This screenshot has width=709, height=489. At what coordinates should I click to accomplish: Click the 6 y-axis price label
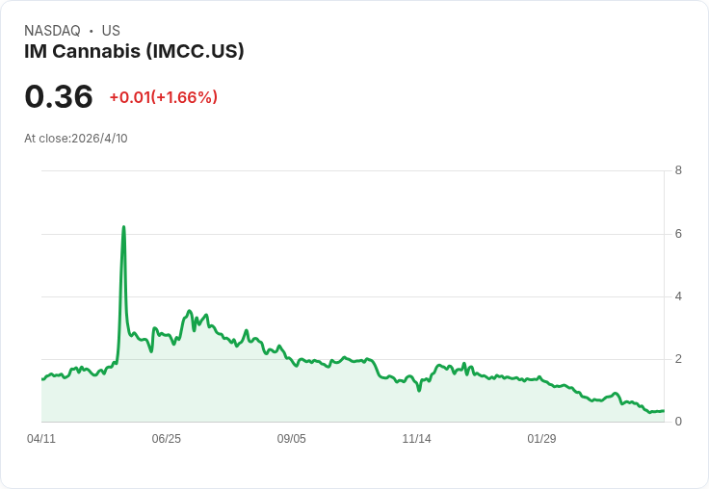tap(678, 234)
